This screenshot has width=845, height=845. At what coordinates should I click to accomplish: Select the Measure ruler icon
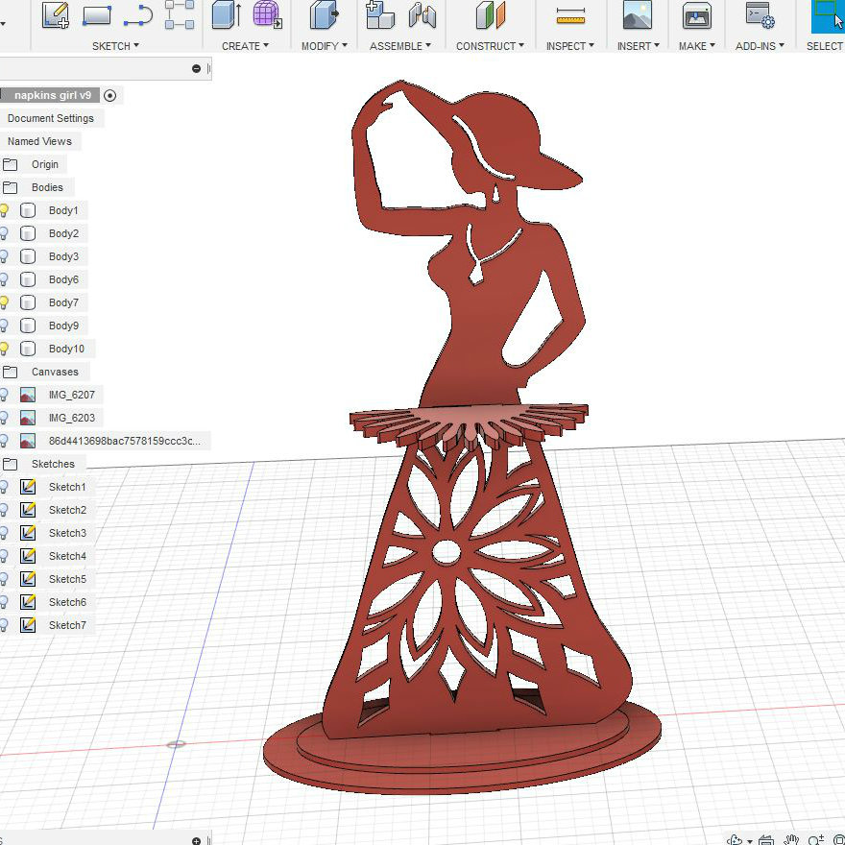click(x=570, y=15)
